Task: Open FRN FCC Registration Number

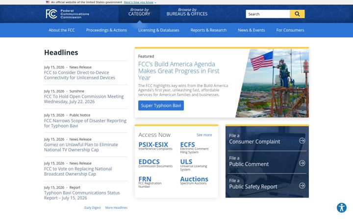Action: [x=150, y=182]
